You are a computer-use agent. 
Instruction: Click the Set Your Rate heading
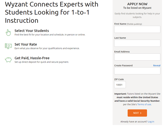(26, 44)
